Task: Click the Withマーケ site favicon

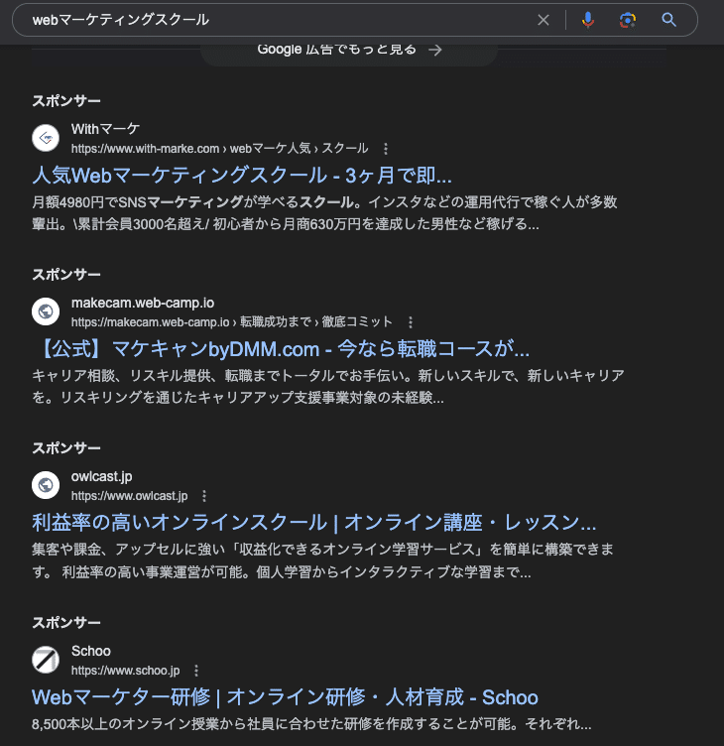Action: tap(46, 138)
